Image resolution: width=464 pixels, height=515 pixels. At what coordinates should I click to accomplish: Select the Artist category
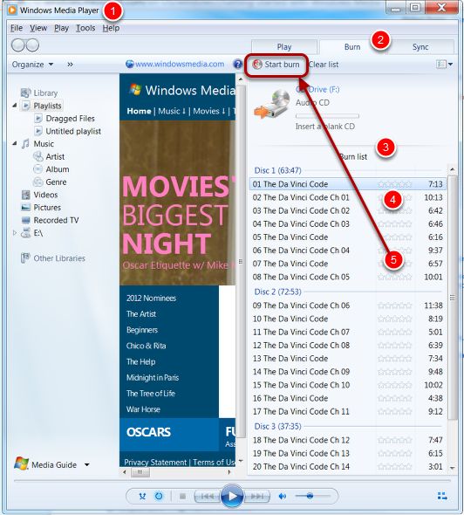click(x=55, y=156)
